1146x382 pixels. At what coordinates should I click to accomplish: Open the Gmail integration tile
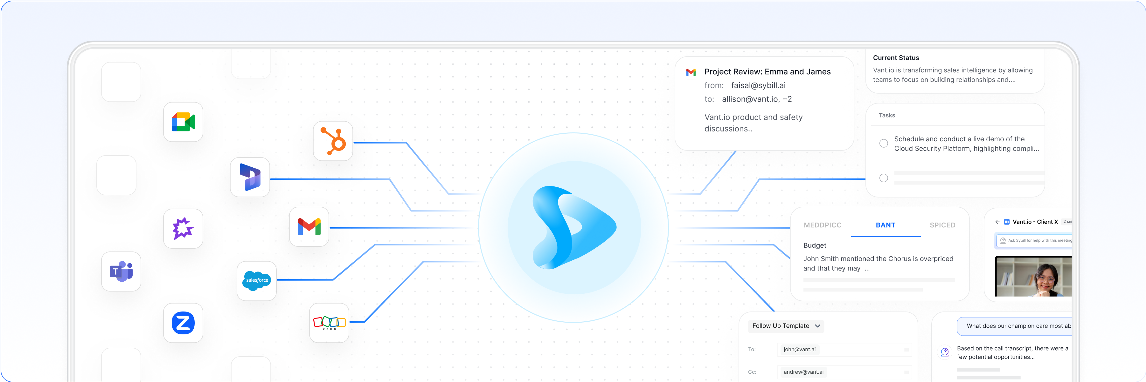coord(309,227)
